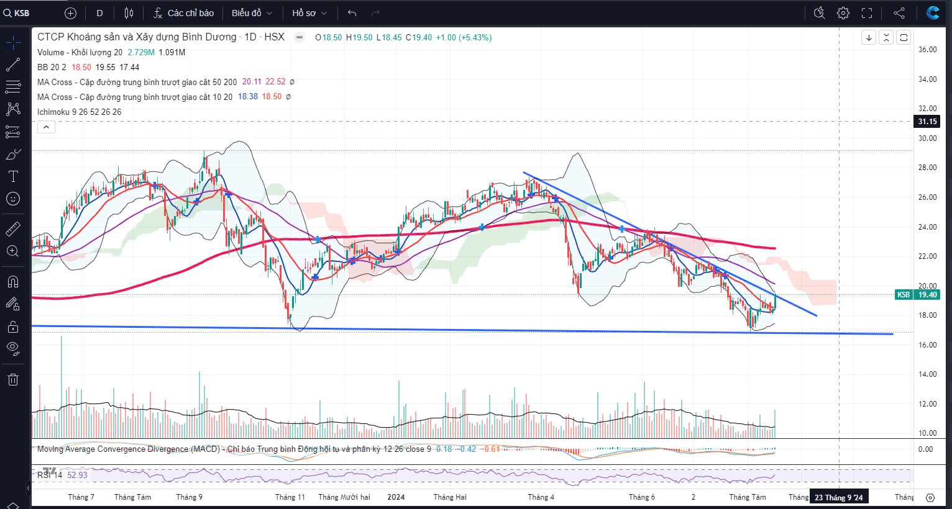Click the trash icon to remove drawings

13,379
